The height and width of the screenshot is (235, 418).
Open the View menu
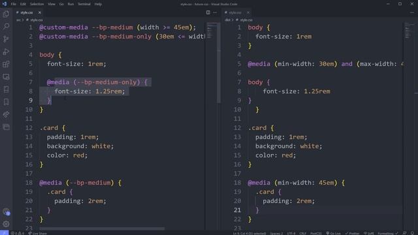pyautogui.click(x=52, y=4)
